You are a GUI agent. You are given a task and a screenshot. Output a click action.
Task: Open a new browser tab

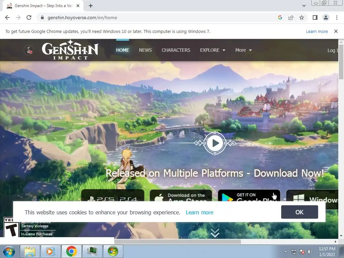click(x=91, y=6)
